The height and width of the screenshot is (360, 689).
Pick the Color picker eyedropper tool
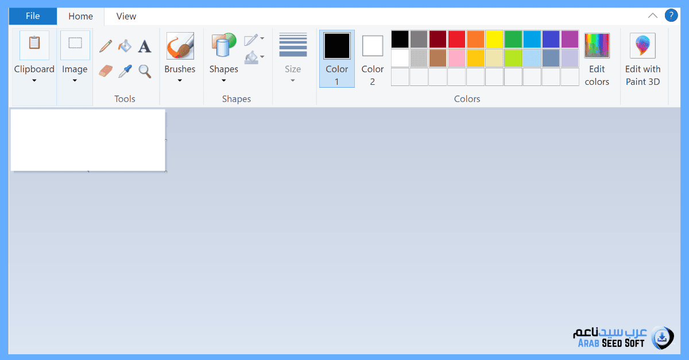125,71
